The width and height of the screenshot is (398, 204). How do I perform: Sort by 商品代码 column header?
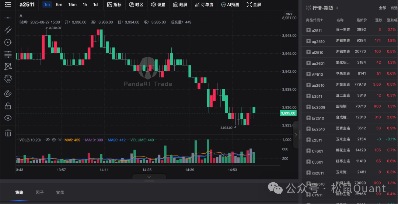(314, 20)
